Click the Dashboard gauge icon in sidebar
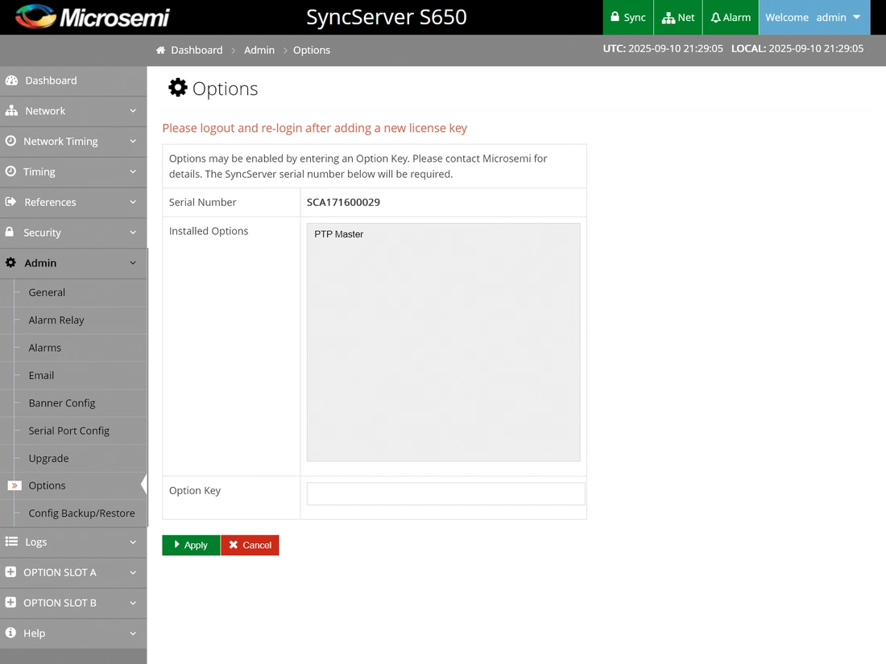This screenshot has height=664, width=886. pos(11,80)
